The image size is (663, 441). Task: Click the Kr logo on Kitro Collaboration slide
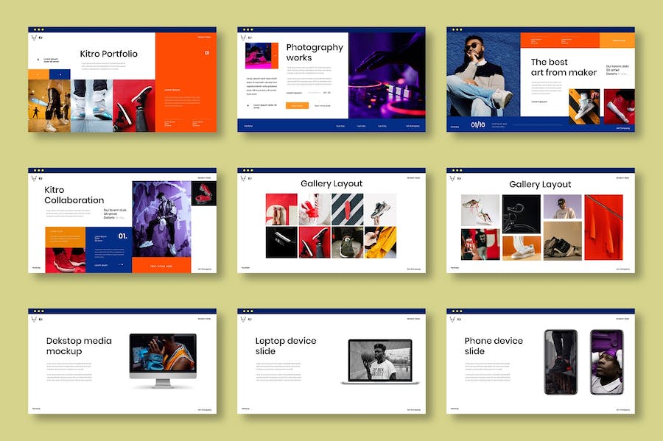pyautogui.click(x=35, y=178)
